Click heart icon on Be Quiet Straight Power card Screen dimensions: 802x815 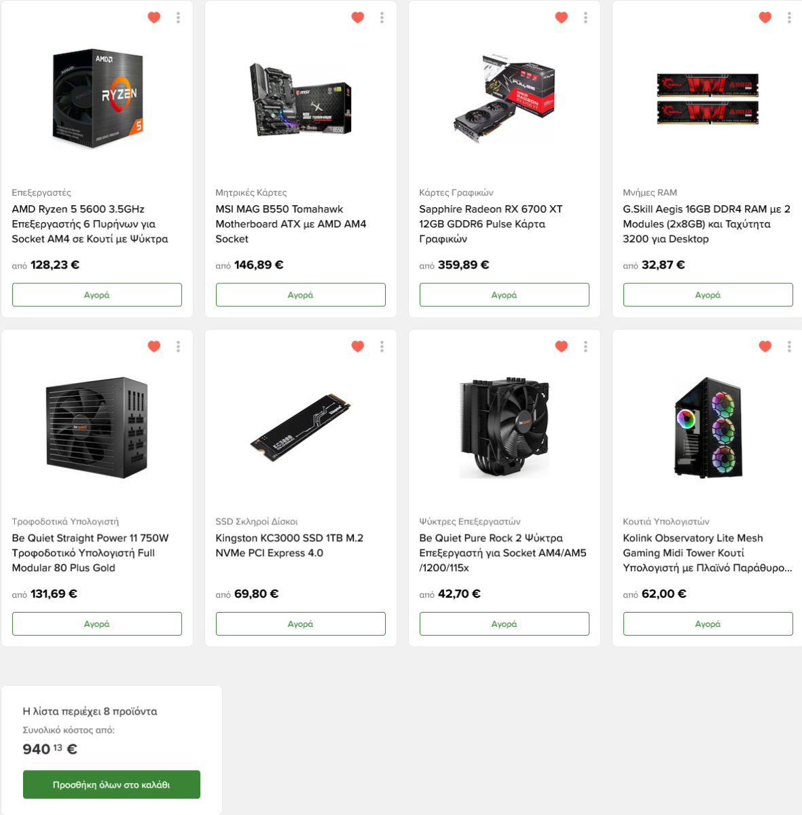pyautogui.click(x=154, y=346)
